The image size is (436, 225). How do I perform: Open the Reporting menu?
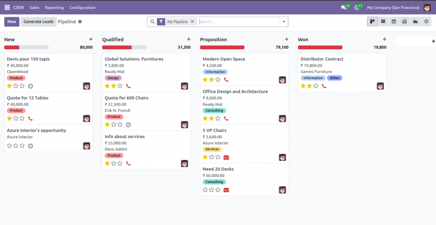(x=54, y=8)
